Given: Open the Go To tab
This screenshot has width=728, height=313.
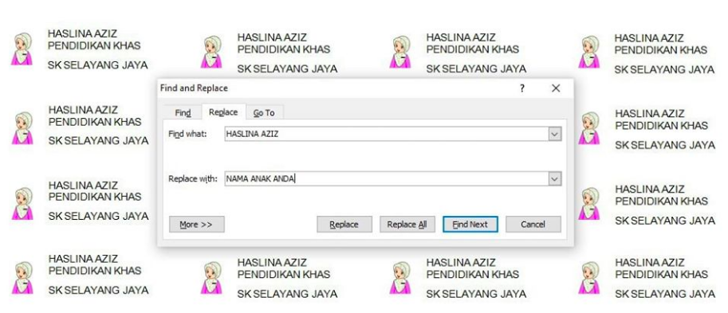Looking at the screenshot, I should [264, 112].
